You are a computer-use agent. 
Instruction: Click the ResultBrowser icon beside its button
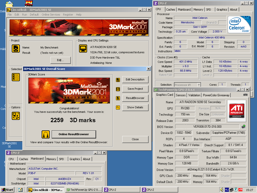coord(118,98)
